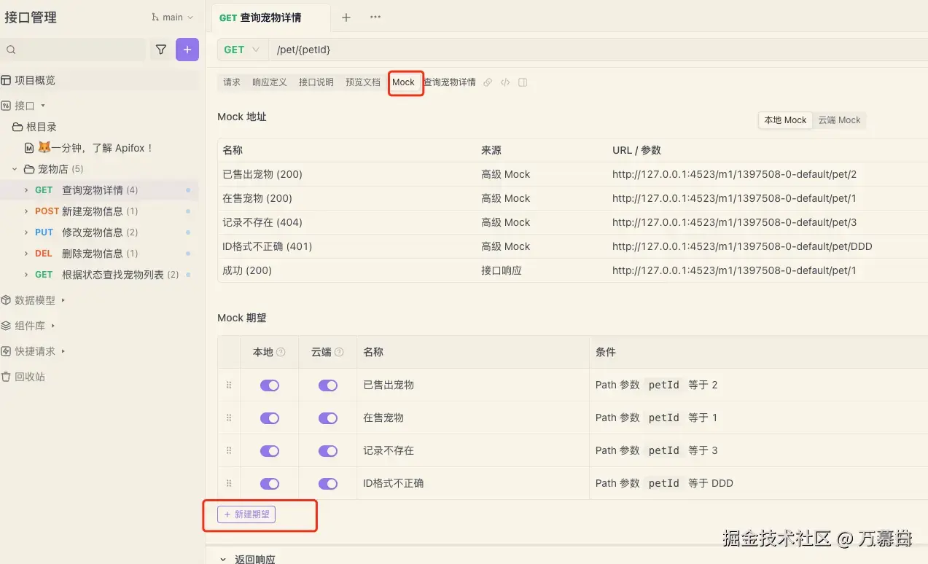The image size is (928, 564).
Task: Open a new tab with plus icon
Action: (x=346, y=17)
